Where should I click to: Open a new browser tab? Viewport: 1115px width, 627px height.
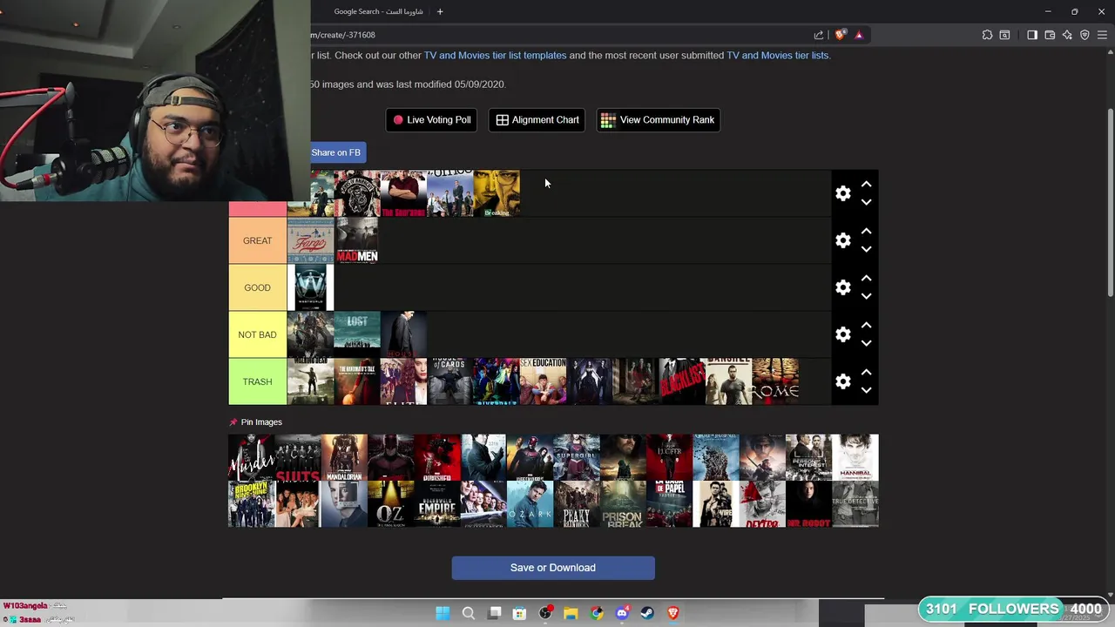click(440, 11)
